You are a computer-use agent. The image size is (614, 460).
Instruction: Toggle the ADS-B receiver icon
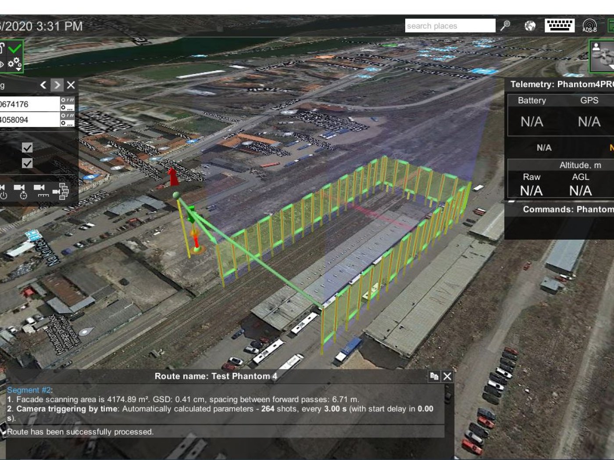[x=589, y=26]
